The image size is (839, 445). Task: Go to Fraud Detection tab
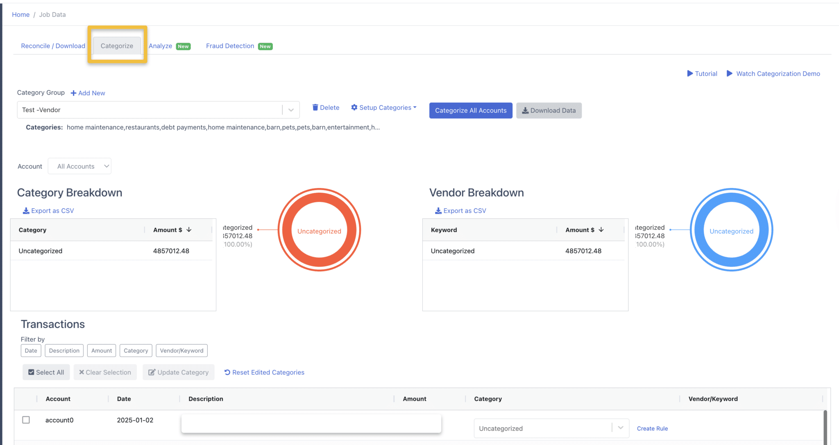[x=230, y=46]
